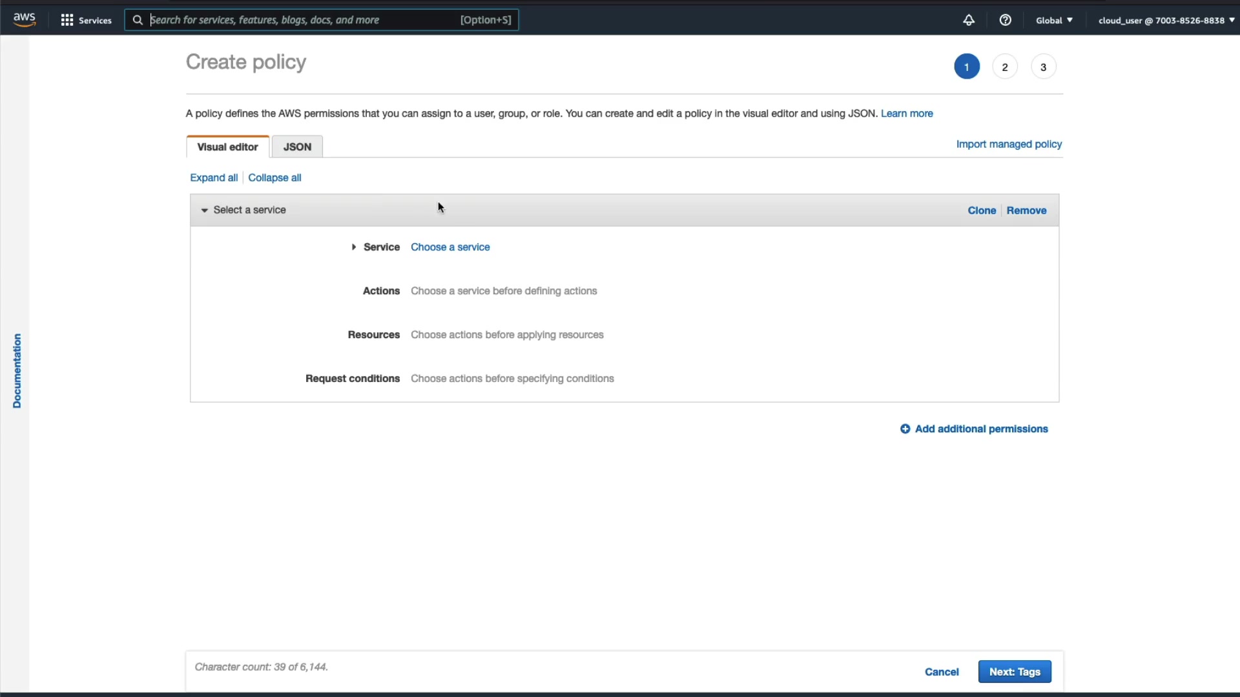Select the Visual editor tab
The image size is (1240, 697).
tap(227, 147)
